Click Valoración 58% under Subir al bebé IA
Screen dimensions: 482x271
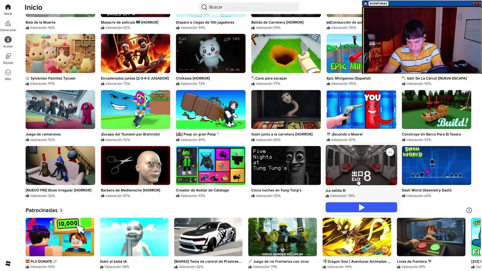[114, 267]
